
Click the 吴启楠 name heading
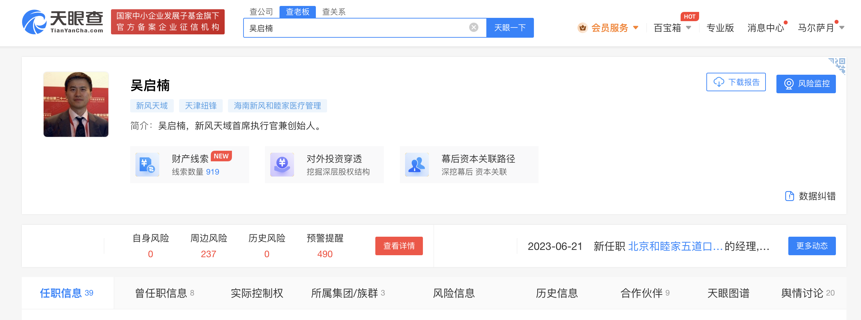150,85
